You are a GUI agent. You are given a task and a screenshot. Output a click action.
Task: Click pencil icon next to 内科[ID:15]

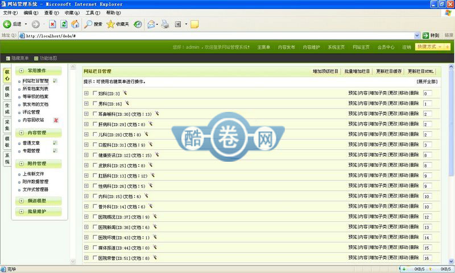click(147, 196)
